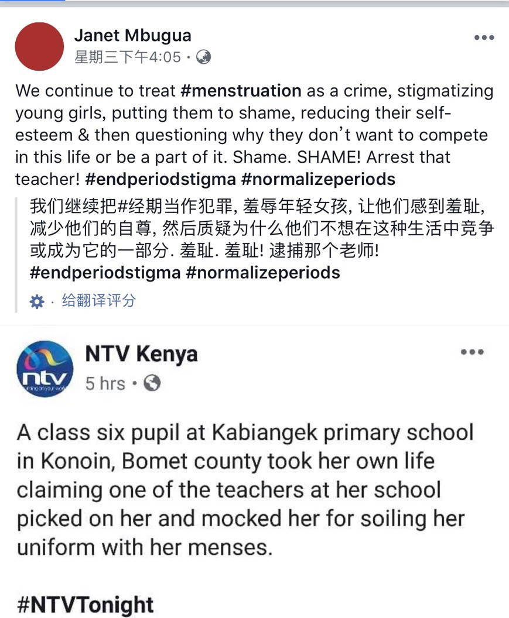Tap #endperiodstigma in the translated text
The width and height of the screenshot is (509, 618).
[105, 273]
